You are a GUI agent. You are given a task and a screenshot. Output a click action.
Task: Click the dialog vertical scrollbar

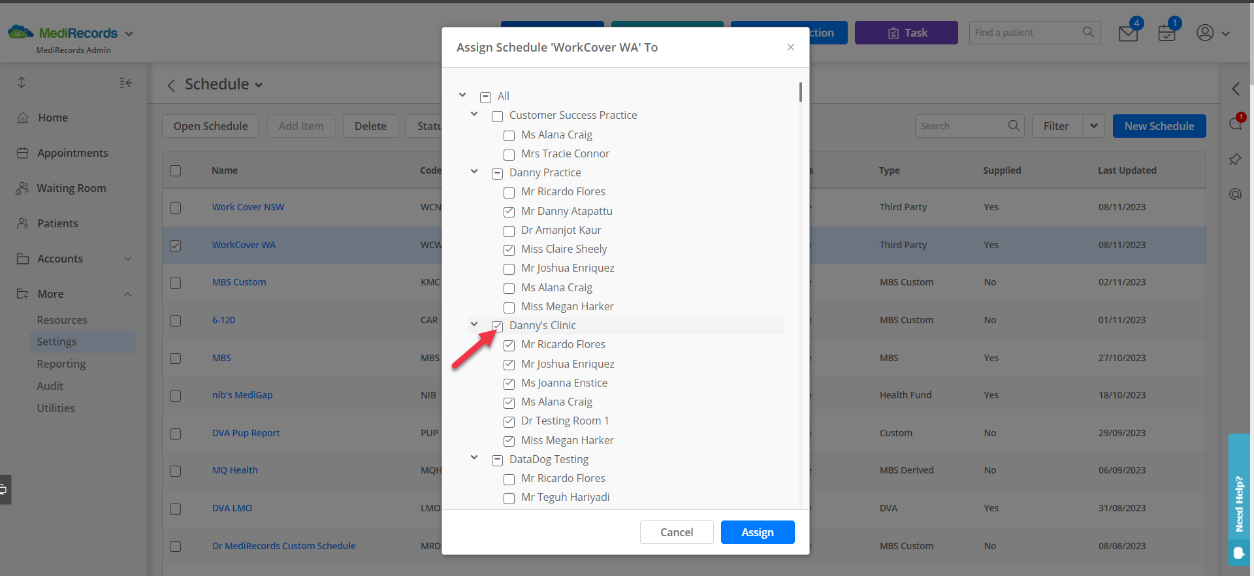[800, 92]
